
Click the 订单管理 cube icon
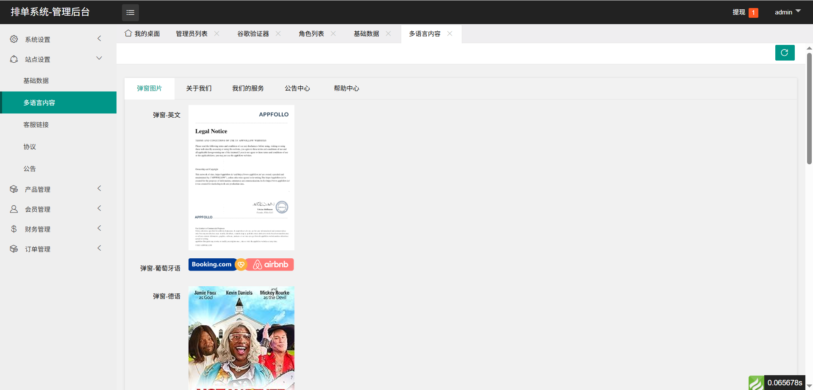(x=14, y=249)
